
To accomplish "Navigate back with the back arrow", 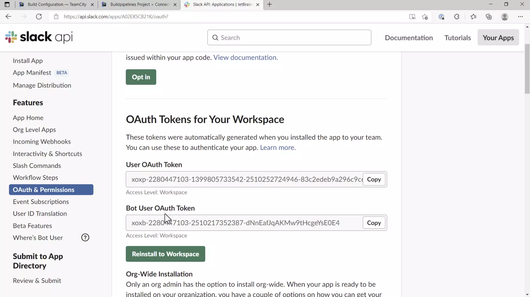I will coord(8,16).
